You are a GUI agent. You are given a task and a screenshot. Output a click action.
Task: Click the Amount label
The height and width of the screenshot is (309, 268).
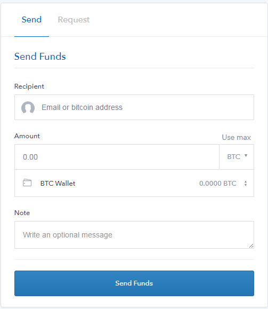27,136
